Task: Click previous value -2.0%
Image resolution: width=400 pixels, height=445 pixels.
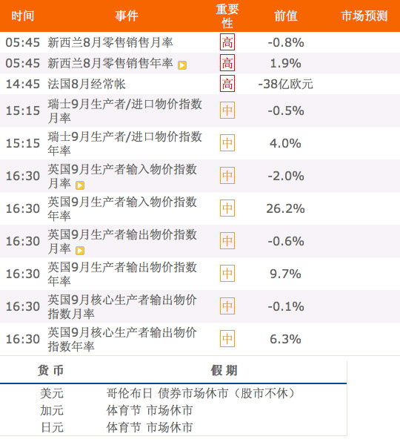Action: (x=286, y=176)
